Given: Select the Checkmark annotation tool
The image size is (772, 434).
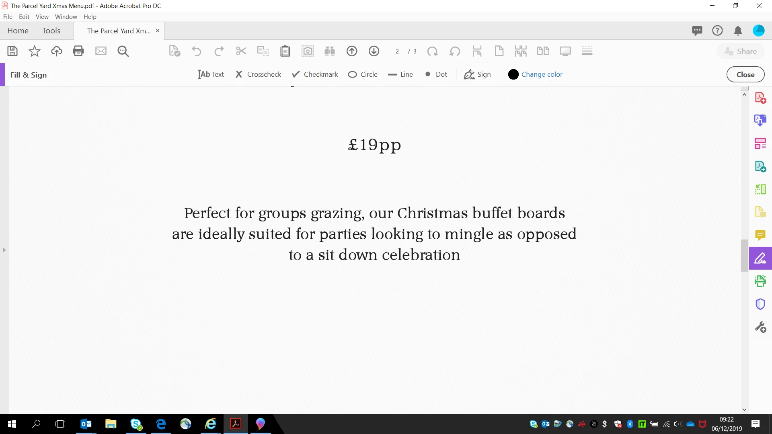Looking at the screenshot, I should (x=315, y=74).
